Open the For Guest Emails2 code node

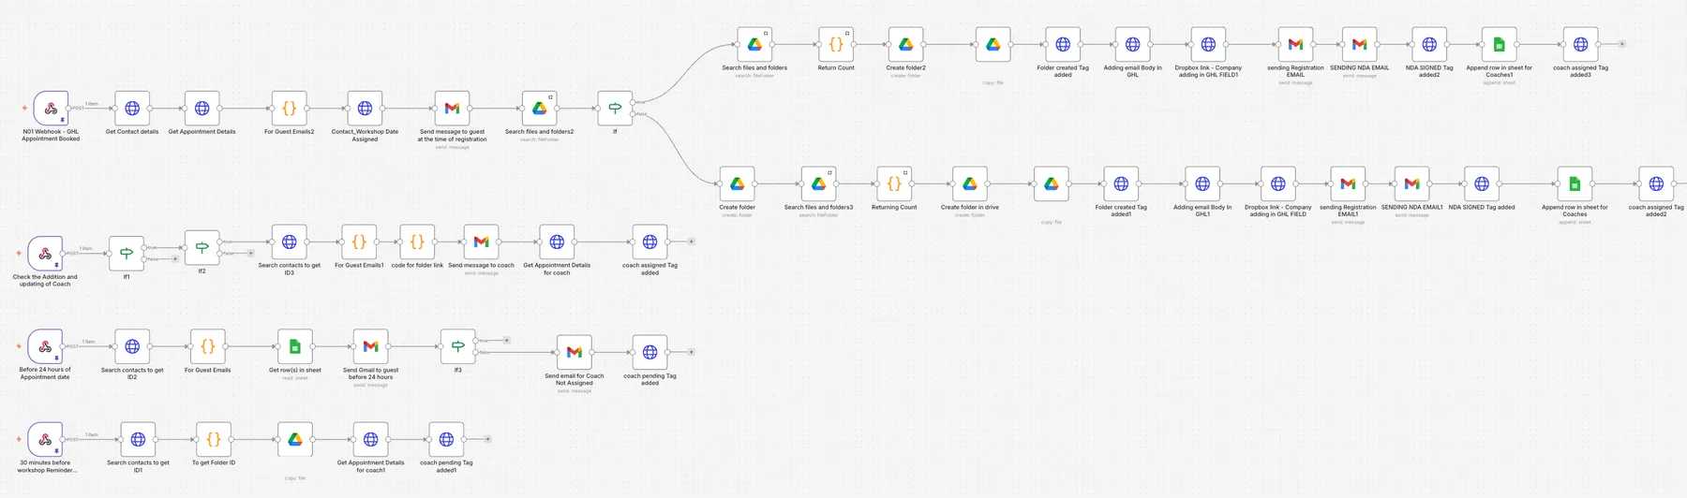(x=289, y=109)
